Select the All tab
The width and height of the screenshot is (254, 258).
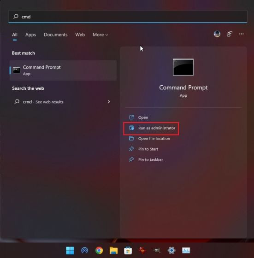15,35
